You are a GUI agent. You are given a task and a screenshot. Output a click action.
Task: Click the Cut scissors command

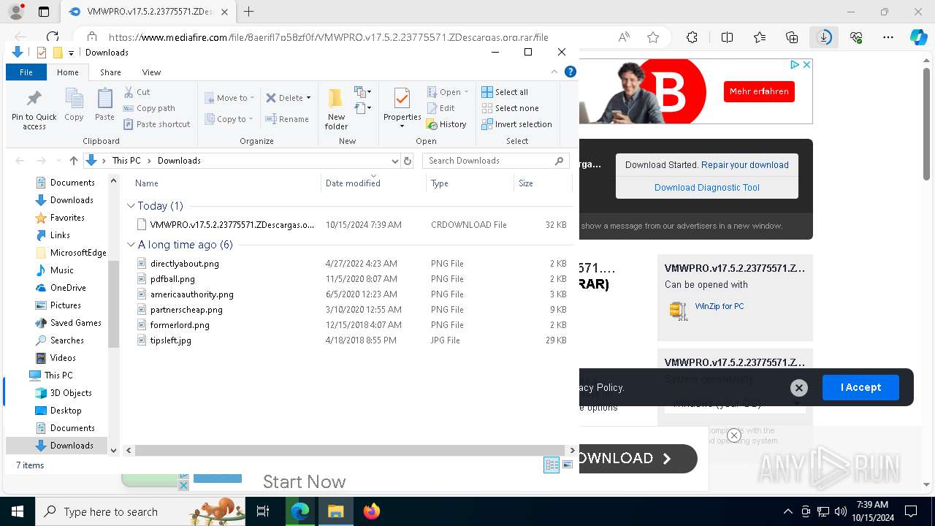(137, 92)
